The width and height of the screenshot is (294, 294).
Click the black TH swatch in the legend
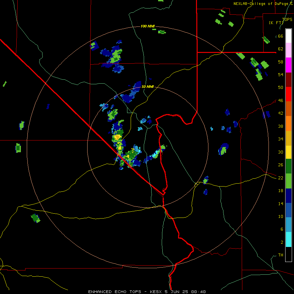coord(288,254)
